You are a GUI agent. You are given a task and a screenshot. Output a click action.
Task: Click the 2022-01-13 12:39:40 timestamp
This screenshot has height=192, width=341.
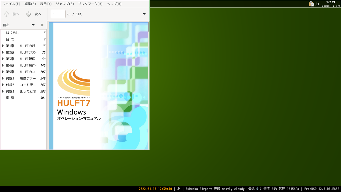[155, 189]
